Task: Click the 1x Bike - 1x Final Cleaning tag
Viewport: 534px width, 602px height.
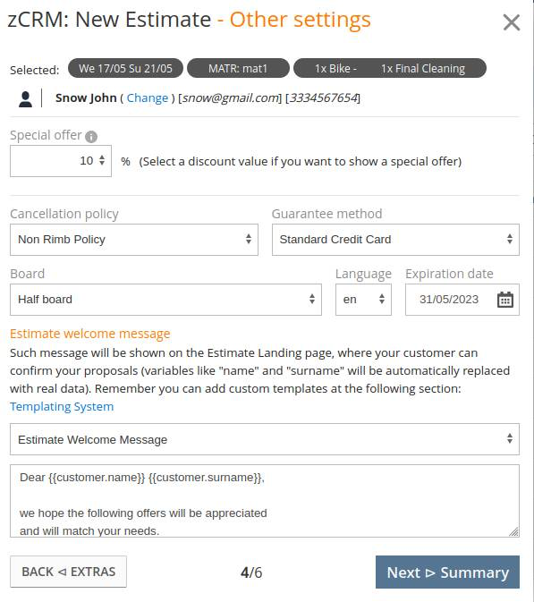Action: 390,68
